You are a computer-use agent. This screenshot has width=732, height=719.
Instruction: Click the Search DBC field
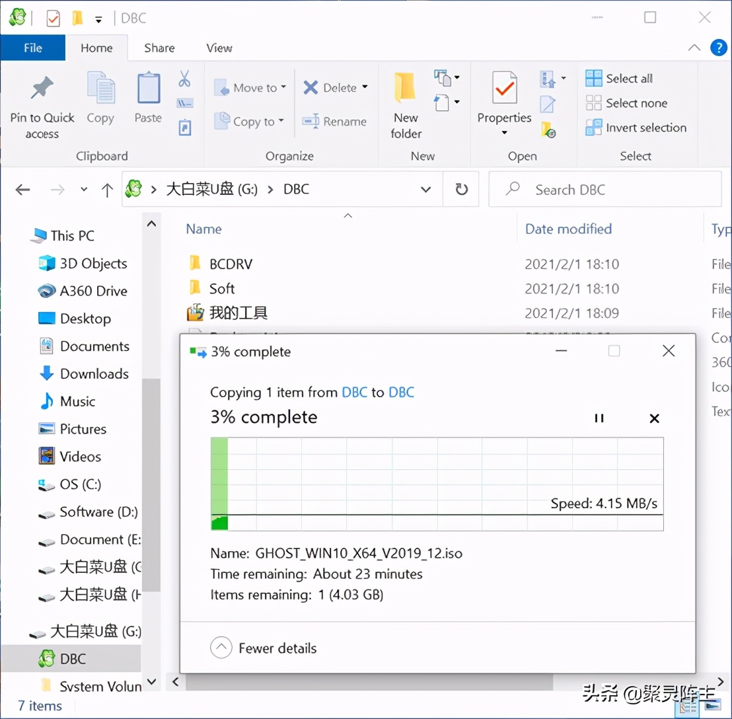(605, 190)
